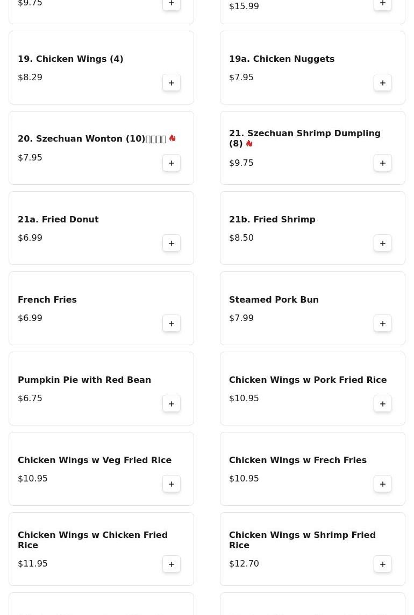The height and width of the screenshot is (615, 414).
Task: Add Chicken Wings w Pork Fried Rice
Action: pyautogui.click(x=383, y=404)
